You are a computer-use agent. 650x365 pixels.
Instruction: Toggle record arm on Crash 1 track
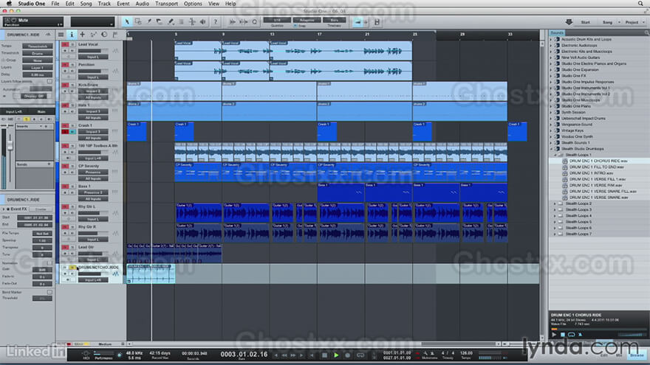point(65,131)
